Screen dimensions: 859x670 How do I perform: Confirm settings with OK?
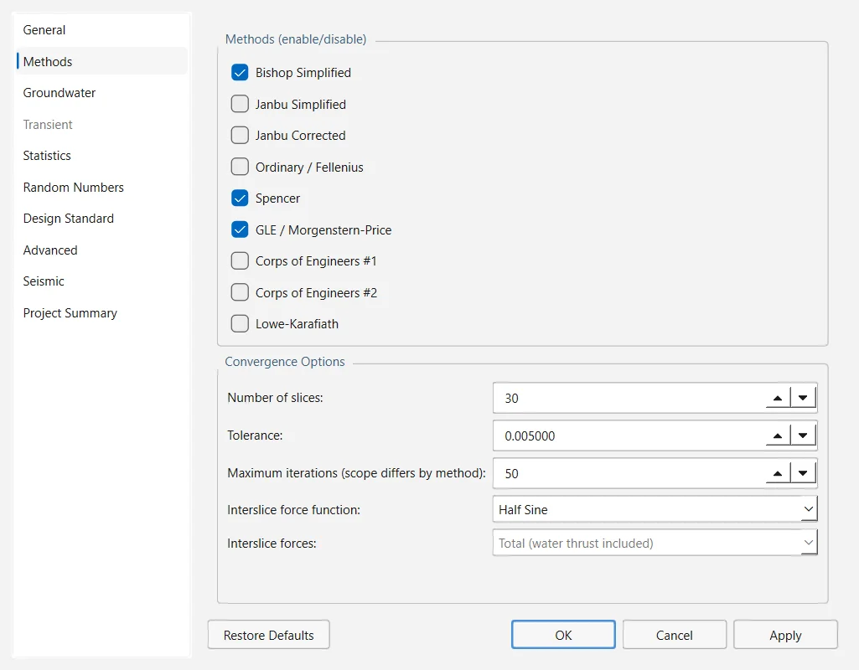point(563,635)
